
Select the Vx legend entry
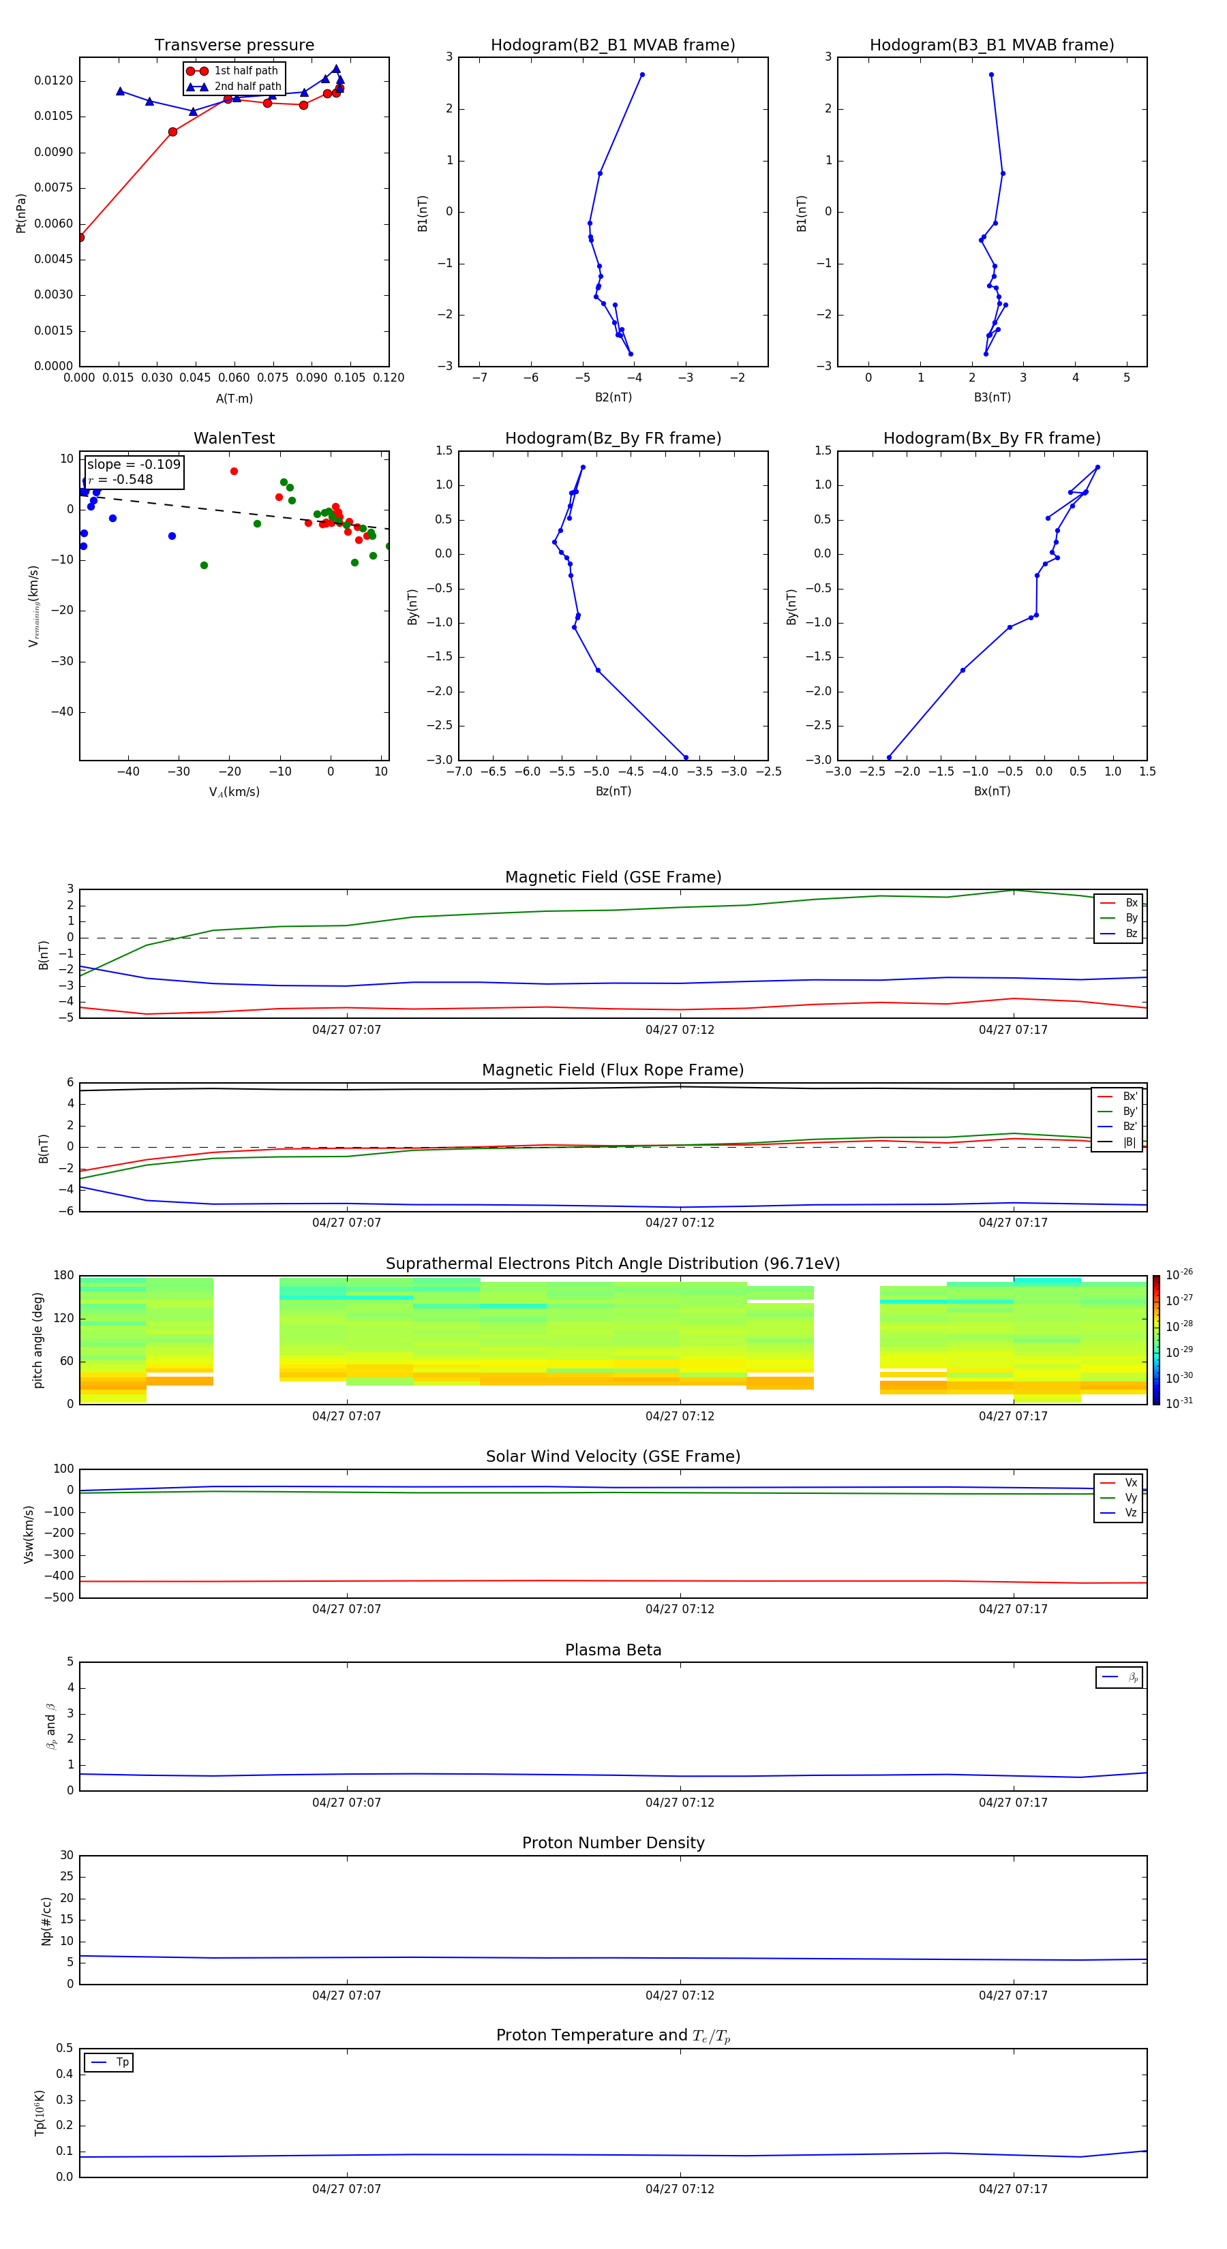1119,1482
